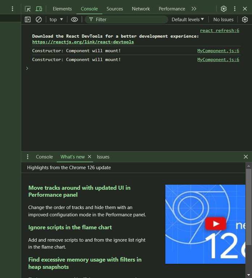Open the three-dot menu at far left edge
The width and height of the screenshot is (252, 278).
click(12, 9)
